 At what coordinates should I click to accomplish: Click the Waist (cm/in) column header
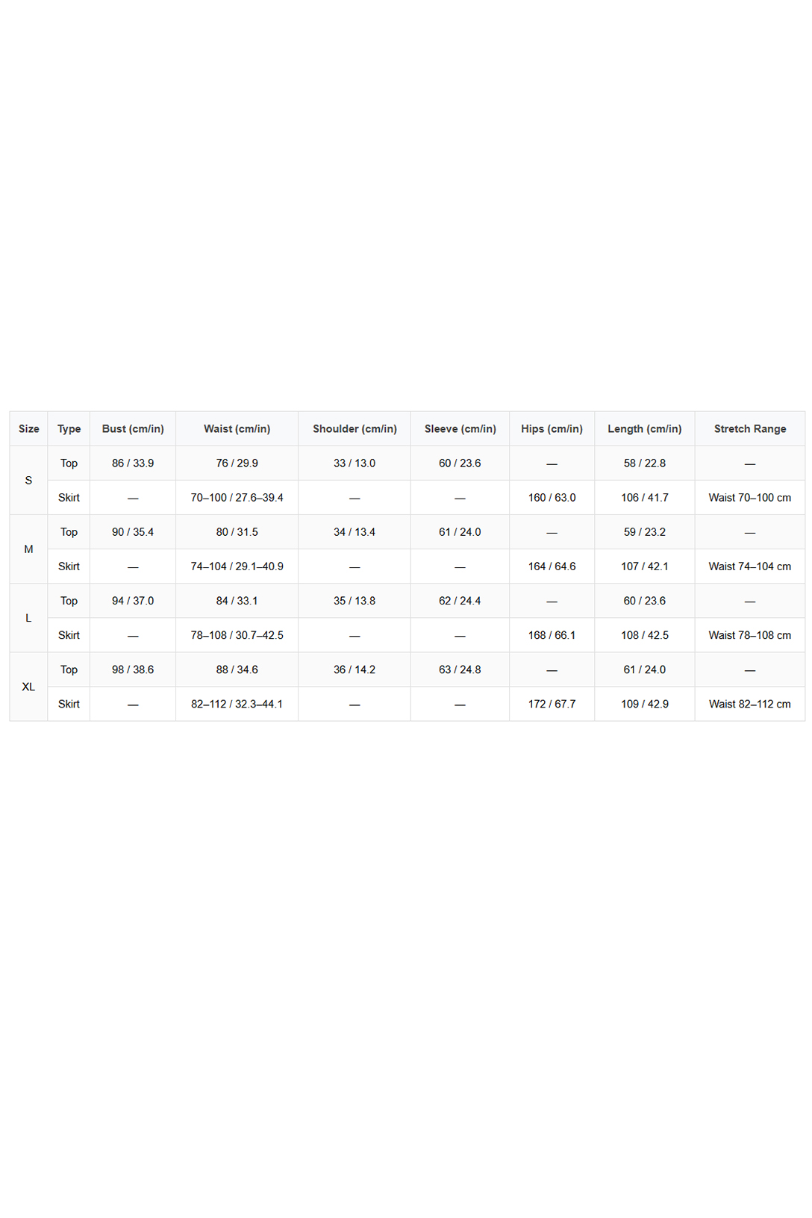[x=237, y=429]
